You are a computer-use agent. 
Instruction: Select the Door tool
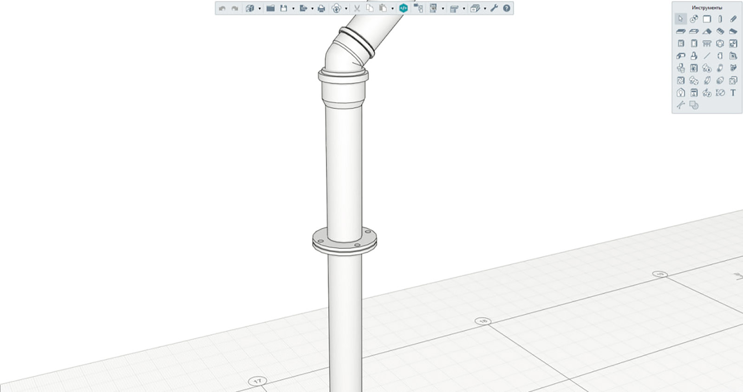point(694,44)
